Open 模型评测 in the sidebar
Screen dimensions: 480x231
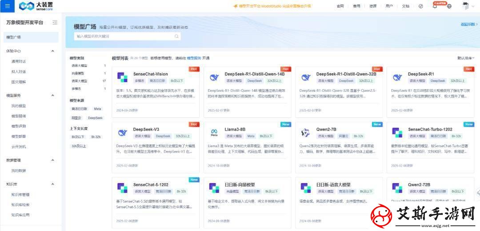coord(19,126)
